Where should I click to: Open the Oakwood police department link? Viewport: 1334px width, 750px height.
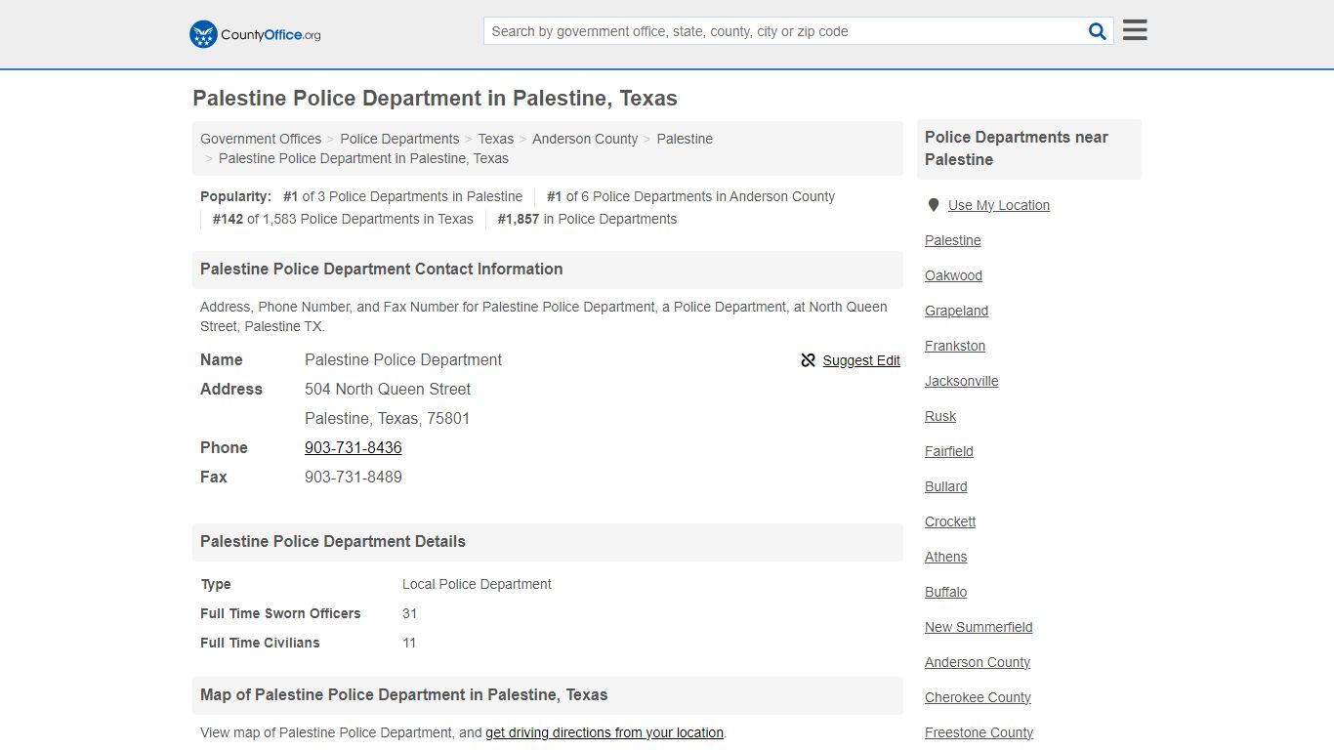coord(953,275)
